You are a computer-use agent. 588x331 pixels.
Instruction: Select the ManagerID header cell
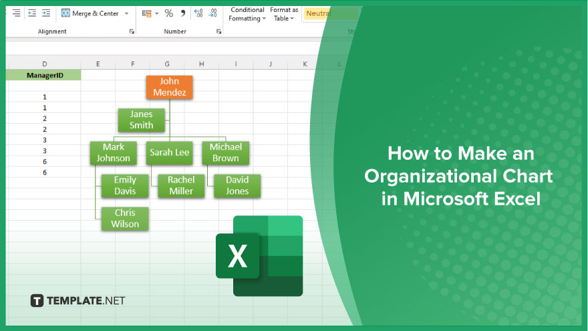click(x=44, y=75)
